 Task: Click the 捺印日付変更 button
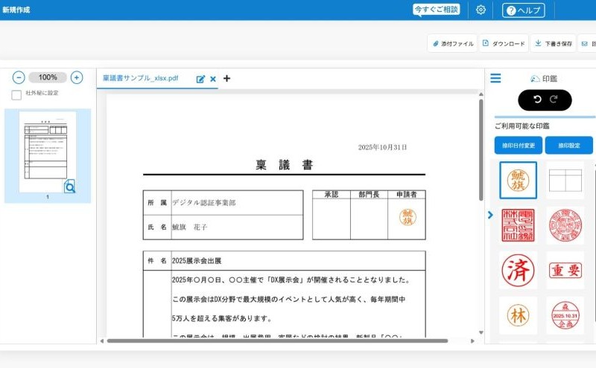click(518, 145)
